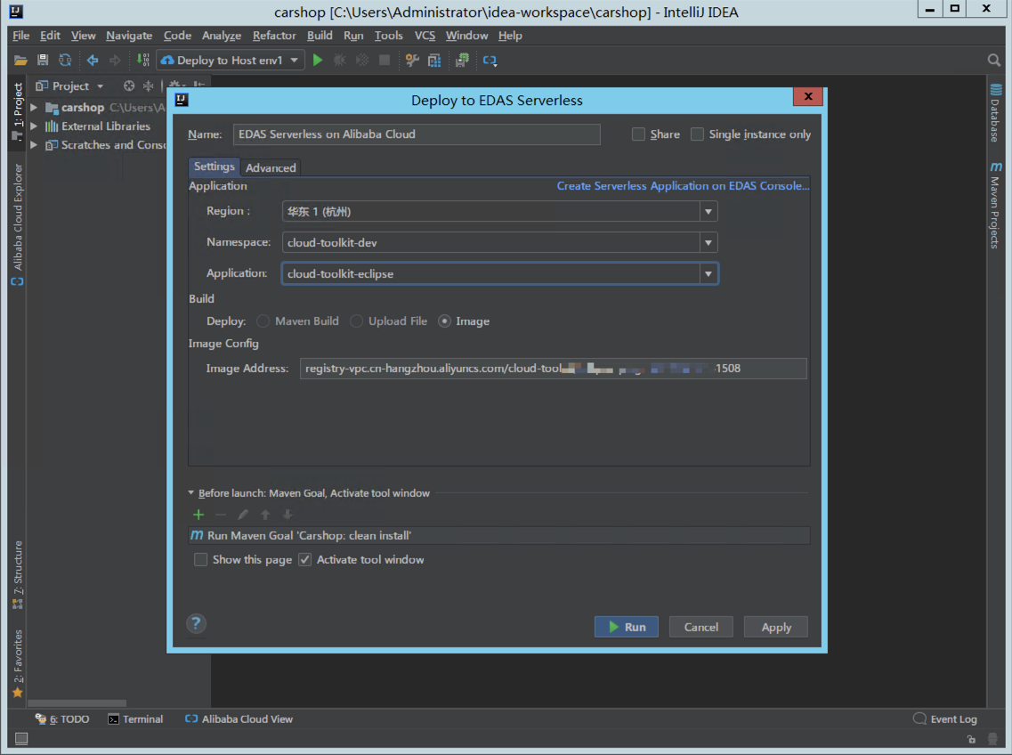Open the File menu
The height and width of the screenshot is (755, 1012).
pyautogui.click(x=20, y=36)
